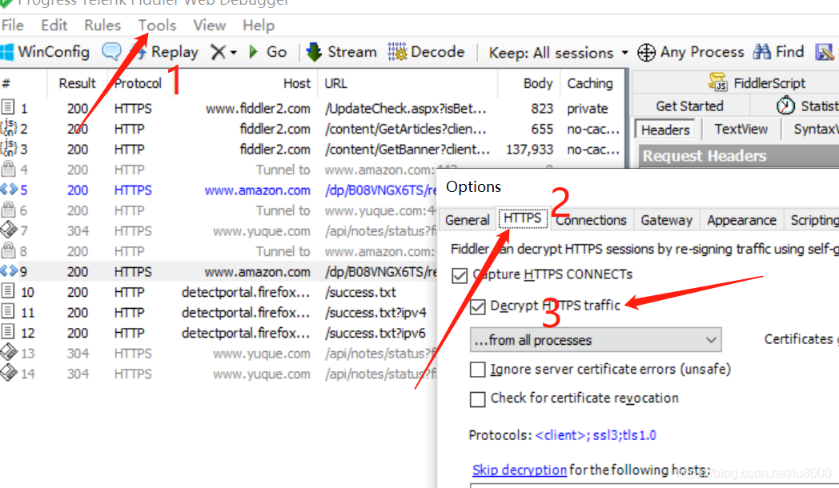Switch to HTTPS tab in Options

[x=523, y=218]
